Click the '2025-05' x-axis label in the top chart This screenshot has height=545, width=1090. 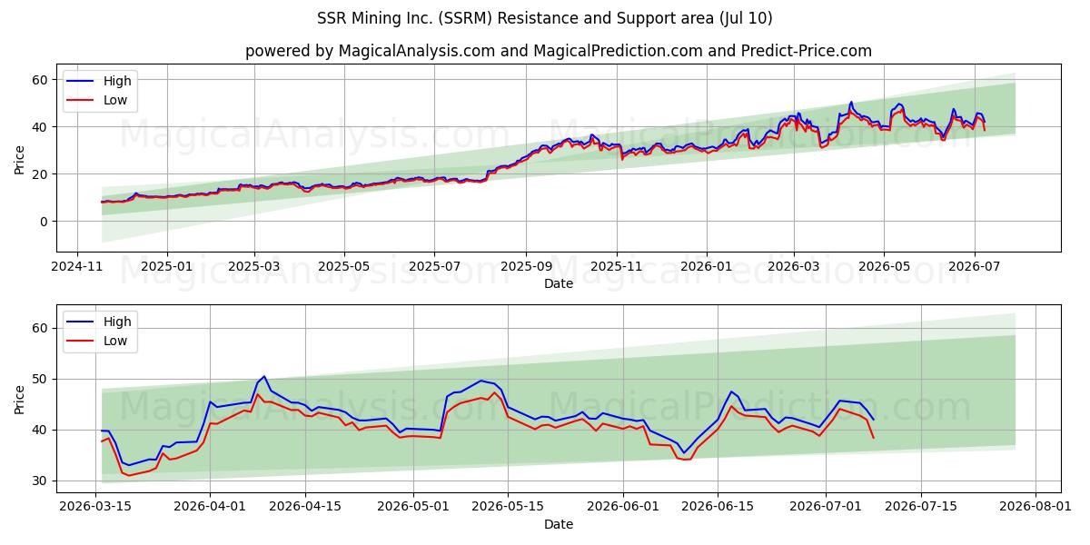pyautogui.click(x=344, y=267)
